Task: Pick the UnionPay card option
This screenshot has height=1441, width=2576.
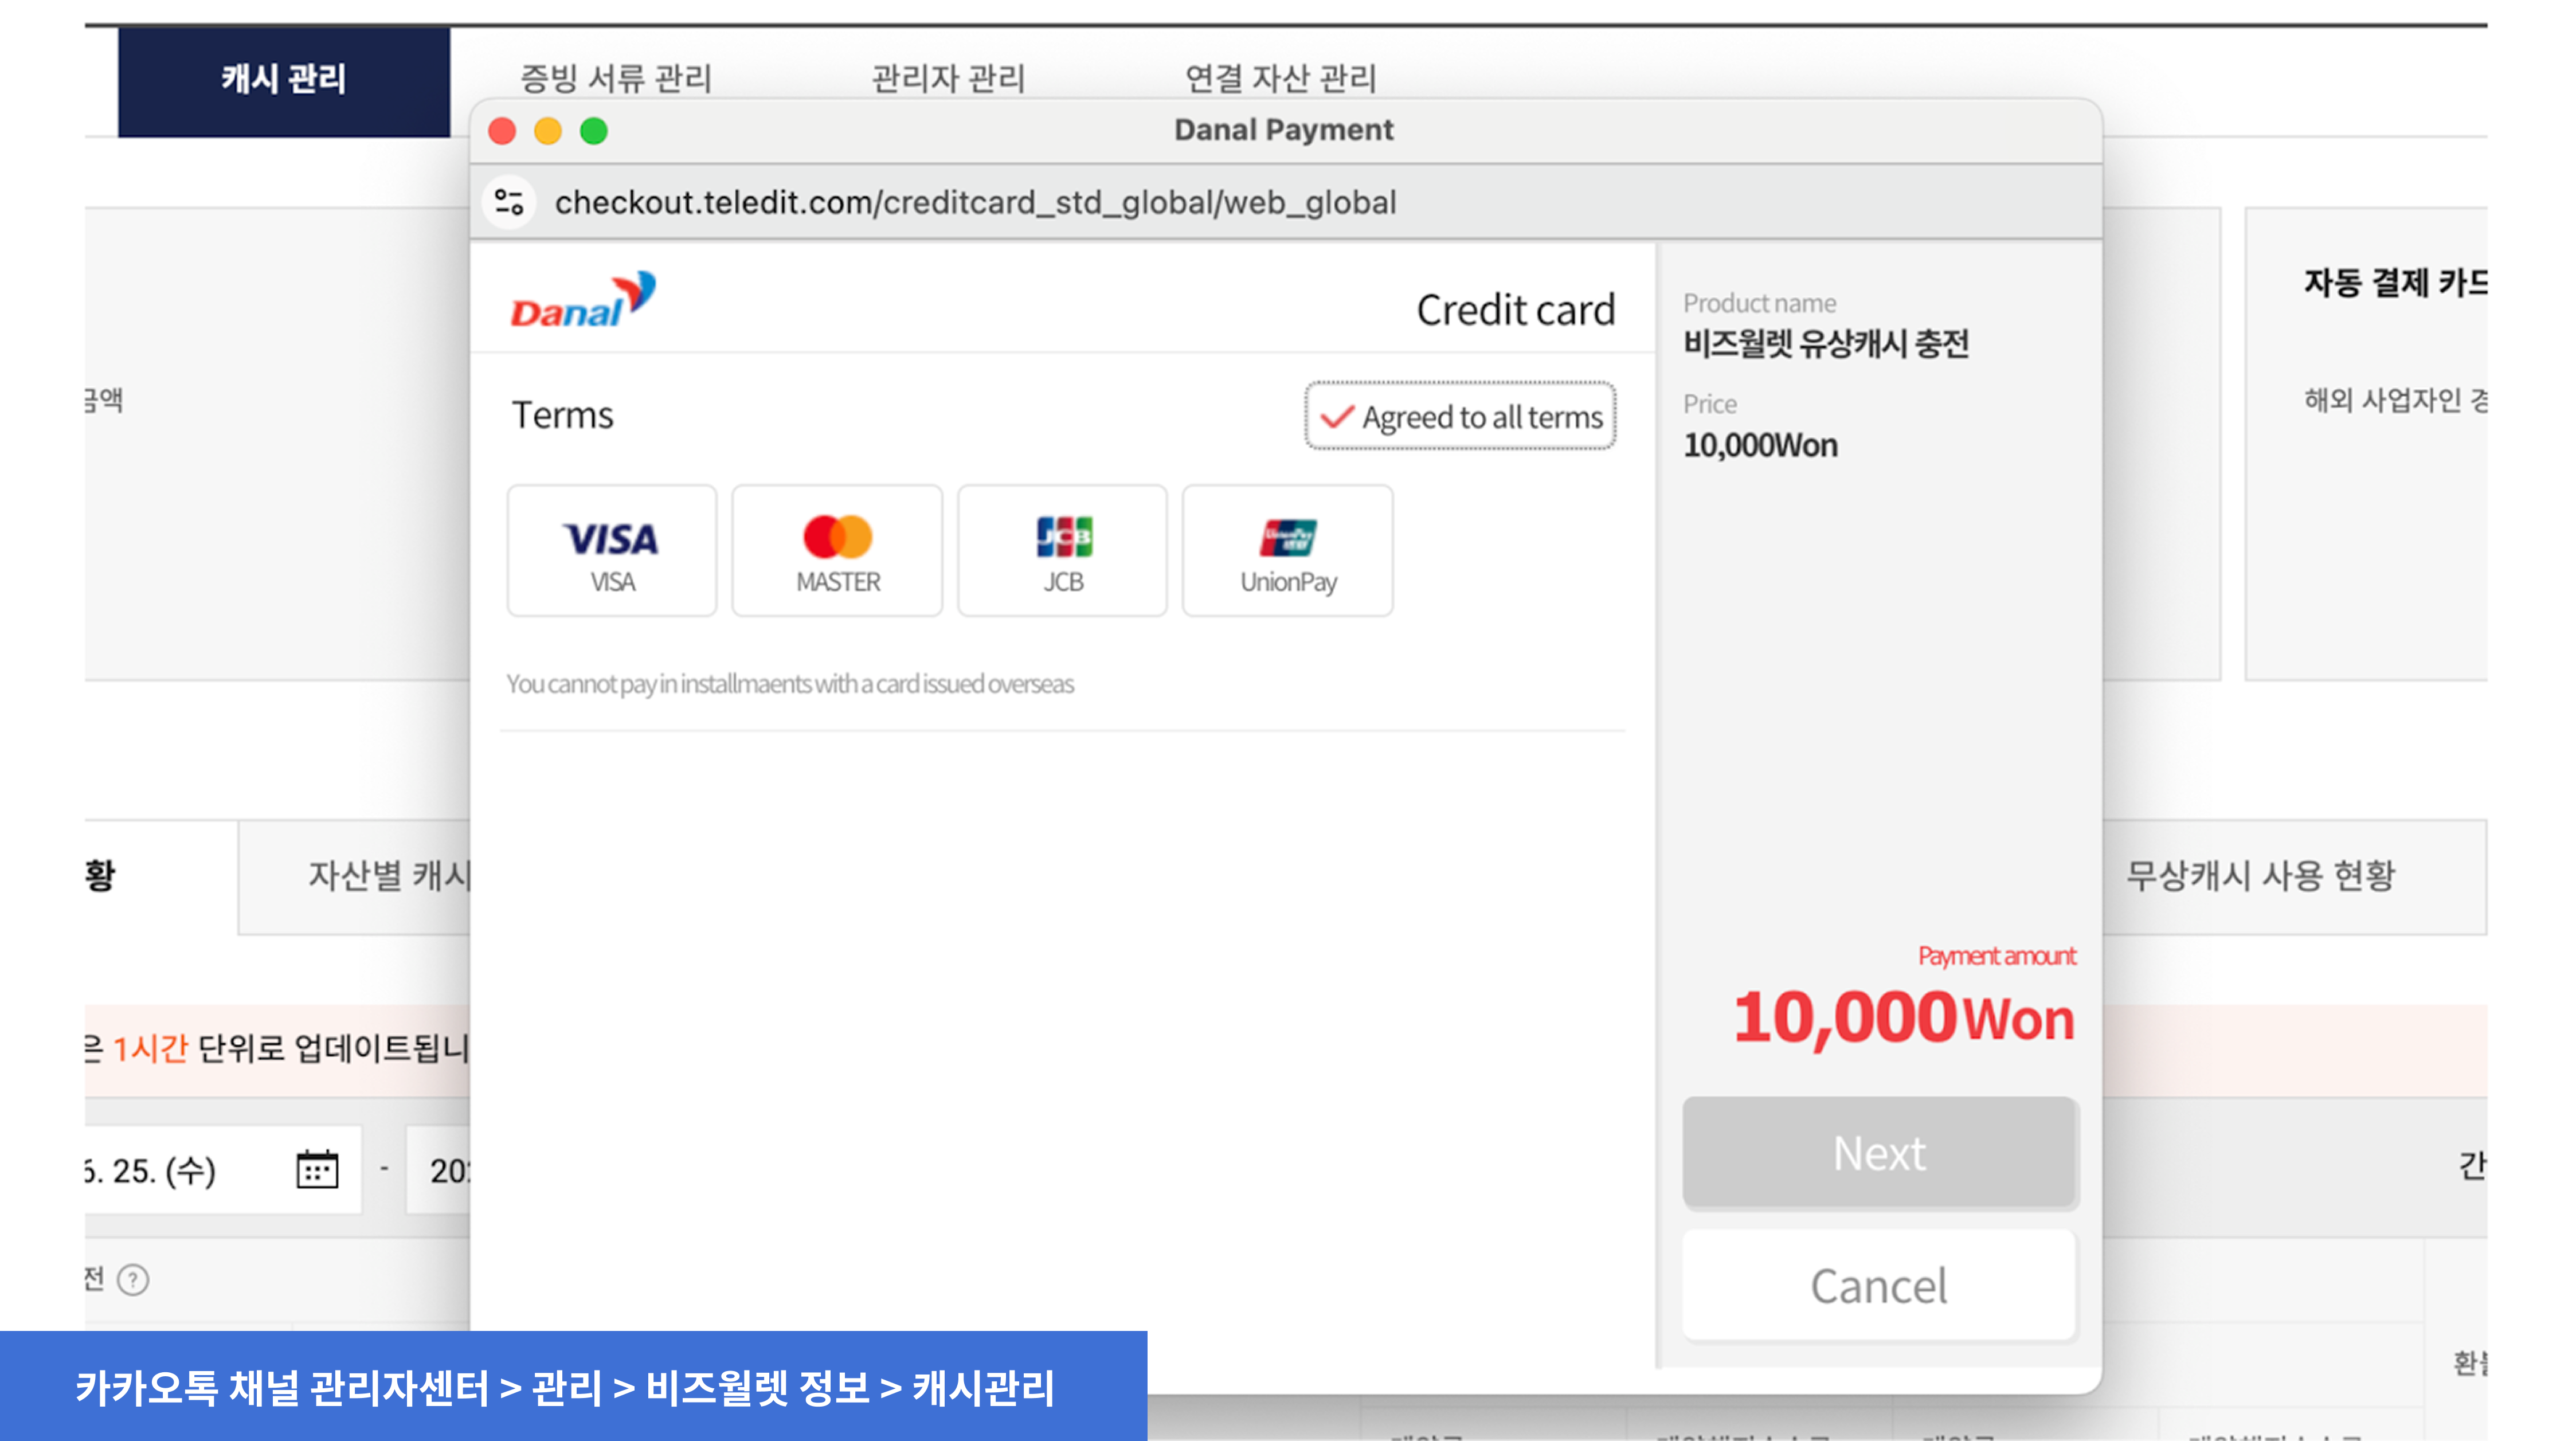Action: (1287, 551)
